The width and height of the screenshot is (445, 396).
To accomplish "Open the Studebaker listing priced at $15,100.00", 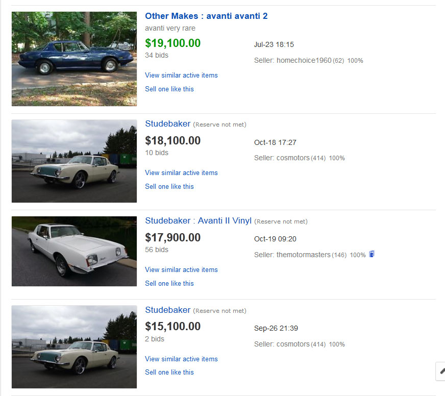I will [x=168, y=310].
